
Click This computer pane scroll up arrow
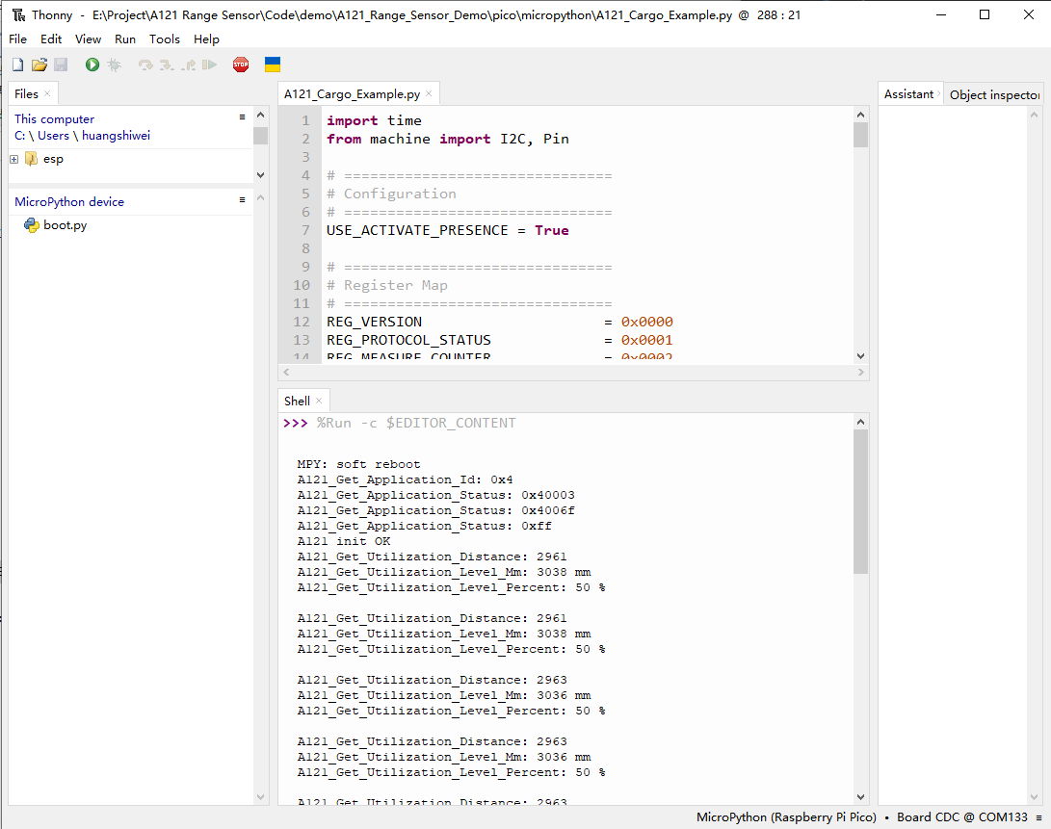261,116
